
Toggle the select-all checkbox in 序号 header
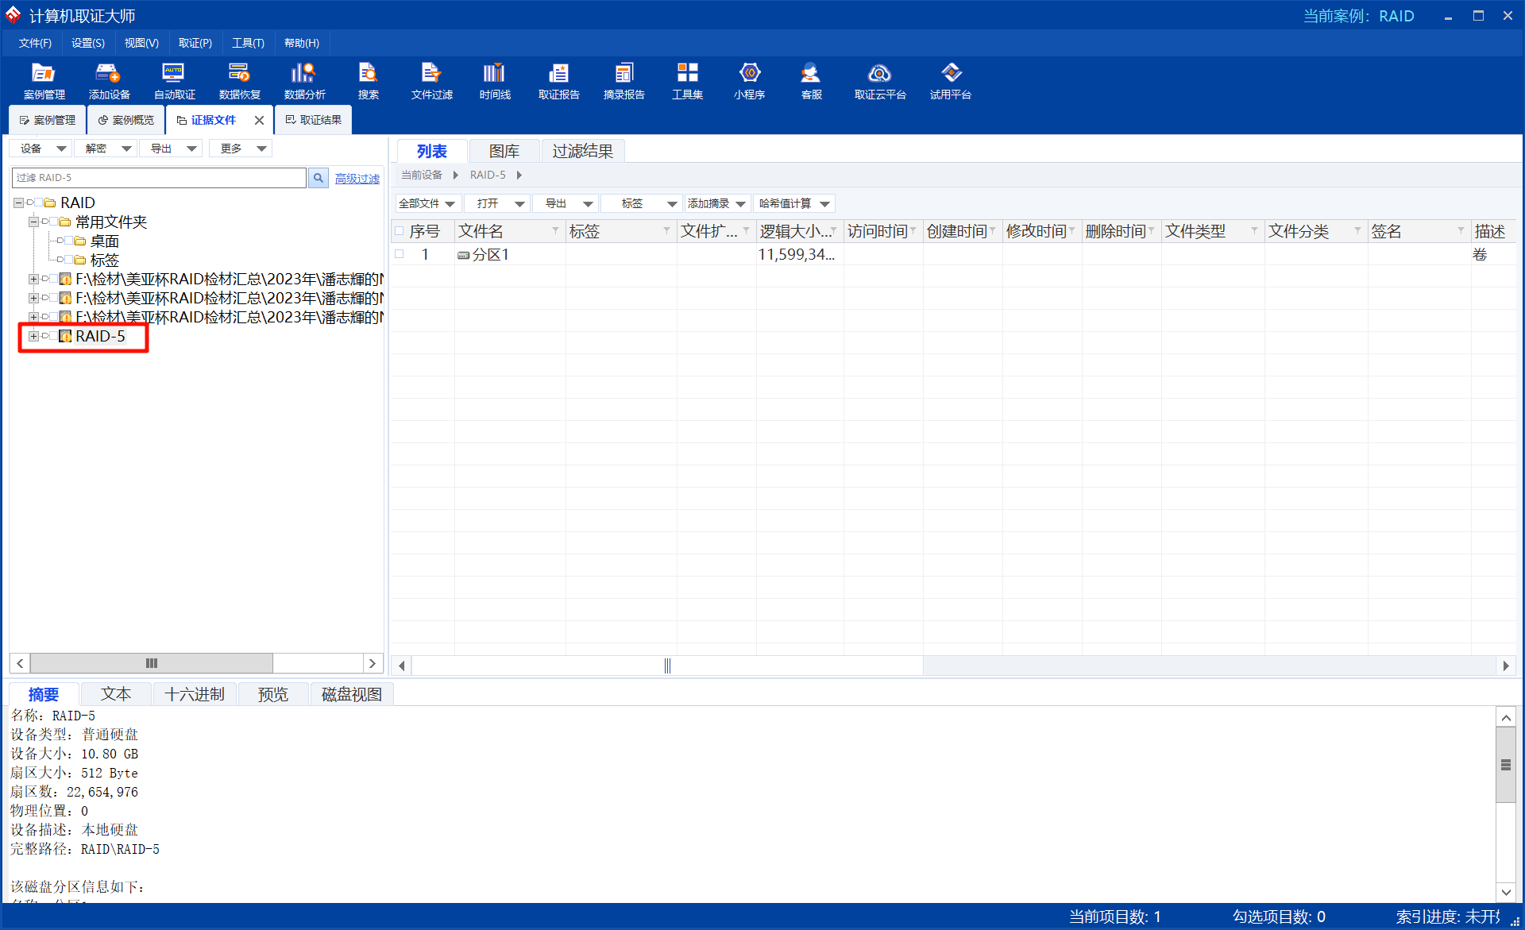click(x=400, y=231)
